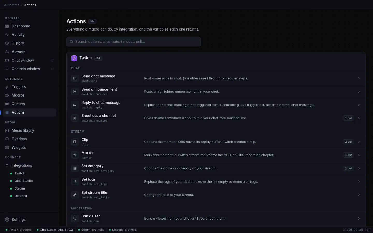Click the Set category list icon
Image resolution: width=373 pixels, height=233 pixels.
pos(75,168)
